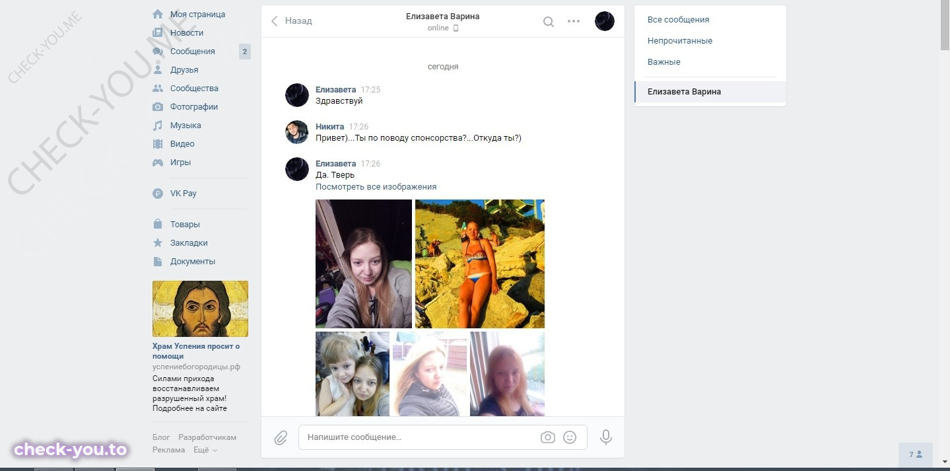
Task: Click the Документы file icon
Action: 158,261
